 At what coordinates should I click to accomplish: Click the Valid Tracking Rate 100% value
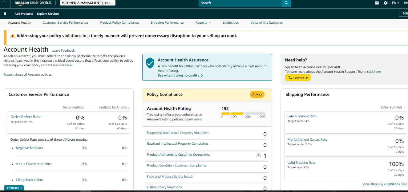pyautogui.click(x=396, y=164)
